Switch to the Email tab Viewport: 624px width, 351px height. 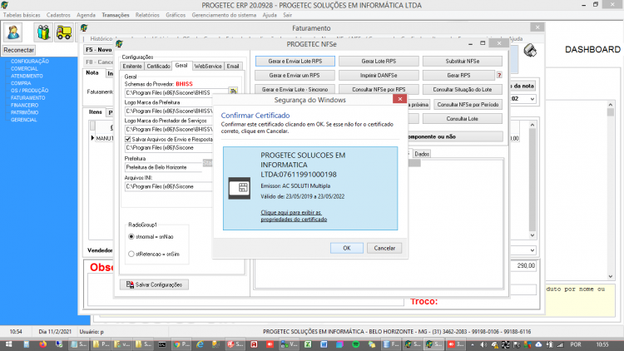(x=233, y=66)
